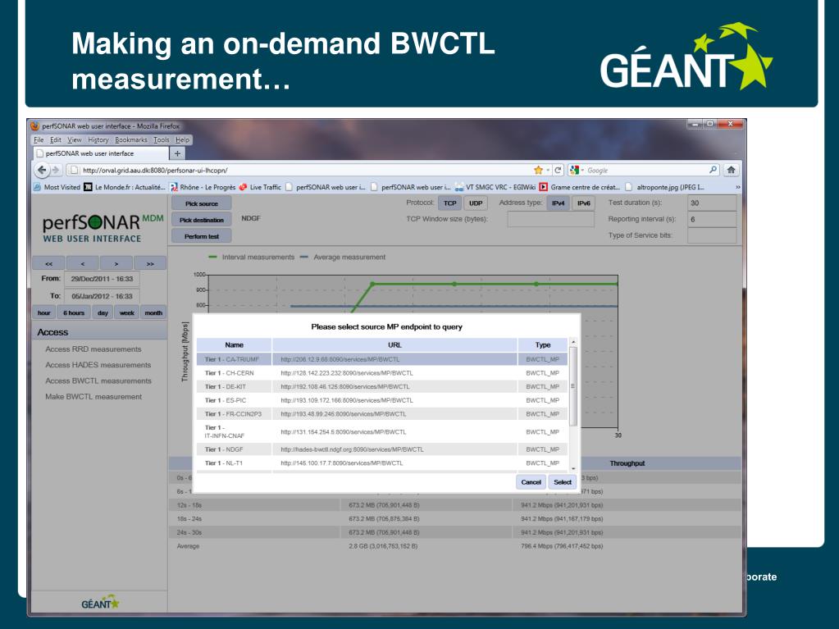This screenshot has width=839, height=629.
Task: Switch to perfSONAR web user interface tab
Action: pos(101,153)
